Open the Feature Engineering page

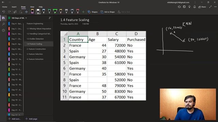38,24
